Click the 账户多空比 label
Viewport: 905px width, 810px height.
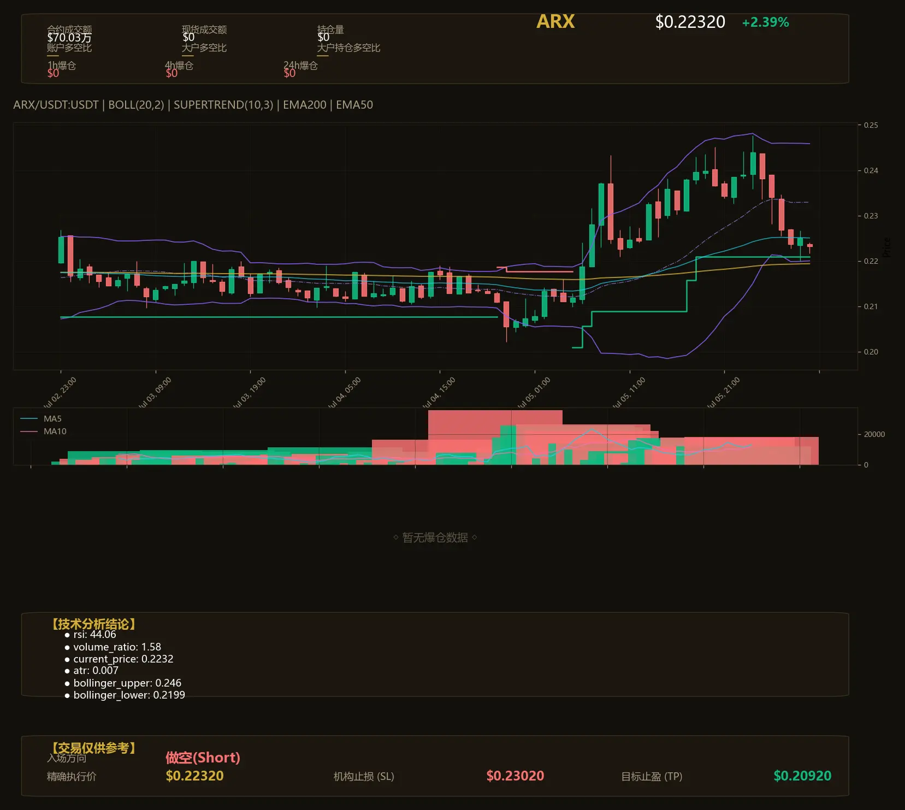click(x=69, y=48)
